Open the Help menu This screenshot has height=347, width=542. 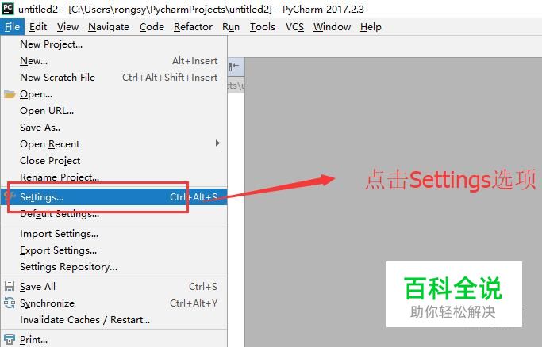[x=371, y=27]
